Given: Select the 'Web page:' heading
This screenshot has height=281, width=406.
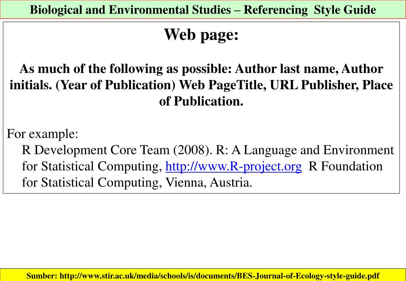Looking at the screenshot, I should tap(201, 35).
